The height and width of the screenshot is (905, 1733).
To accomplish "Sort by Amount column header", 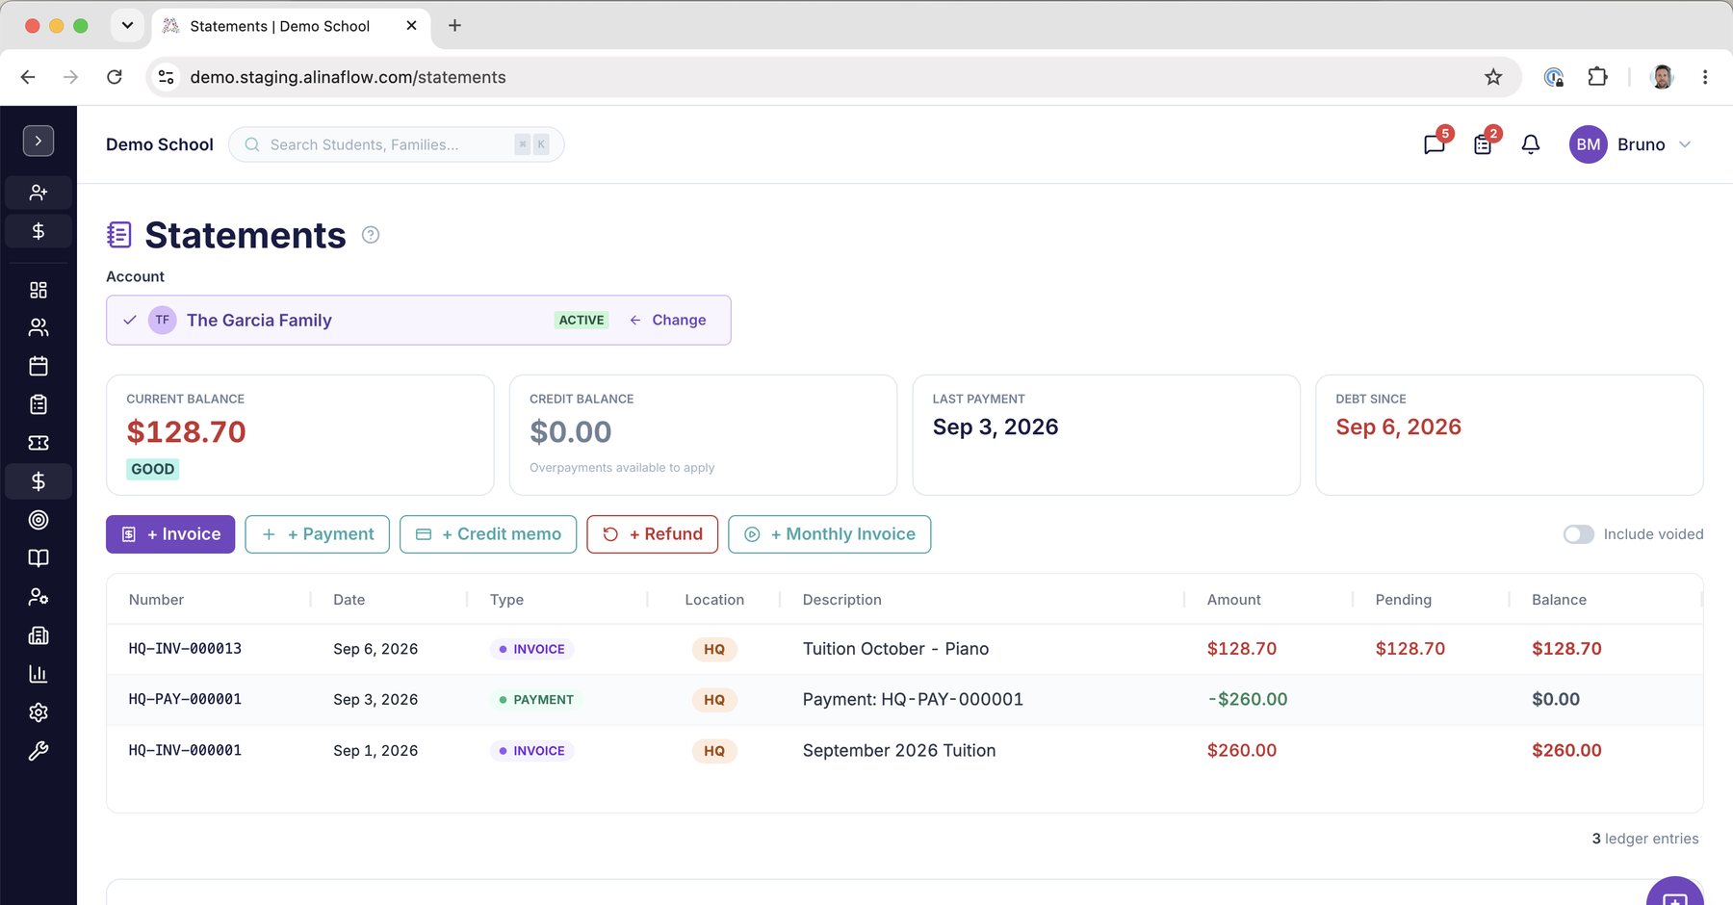I will click(1233, 600).
